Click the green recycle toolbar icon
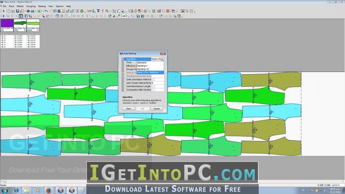The width and height of the screenshot is (345, 194). [82, 11]
